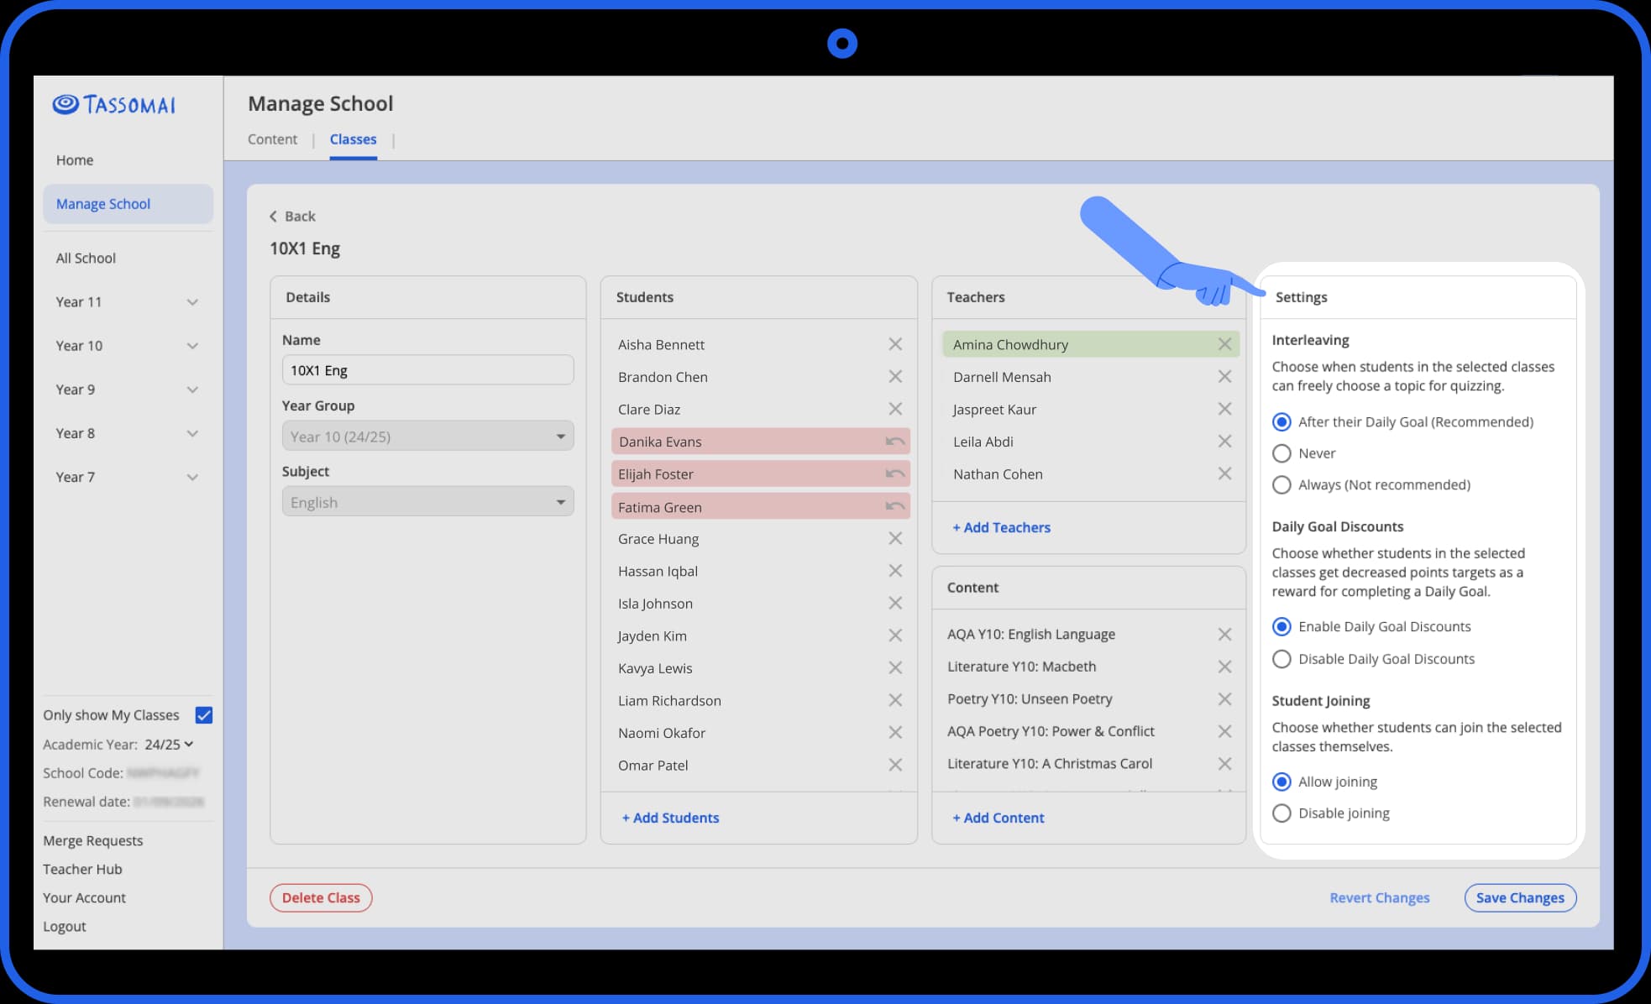The width and height of the screenshot is (1651, 1004).
Task: Undo removal of Danika Evans
Action: (x=895, y=442)
